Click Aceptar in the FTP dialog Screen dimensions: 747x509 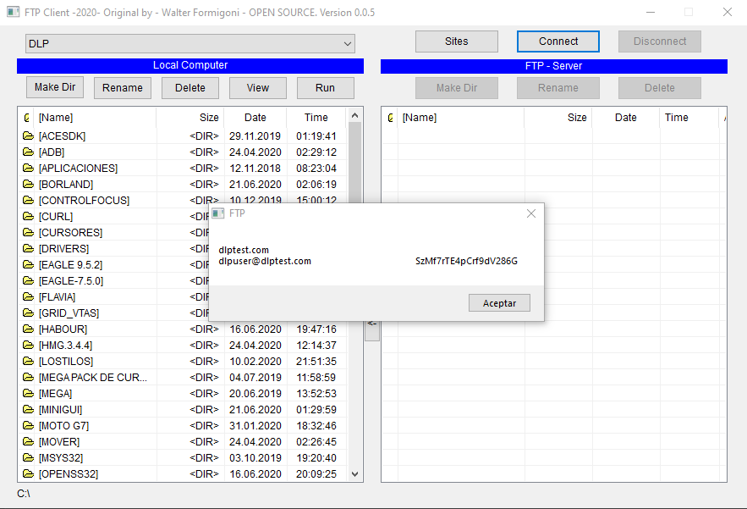click(499, 303)
